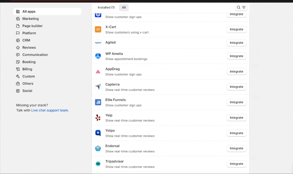Open the Marketing category in sidebar
The width and height of the screenshot is (293, 174).
[30, 19]
